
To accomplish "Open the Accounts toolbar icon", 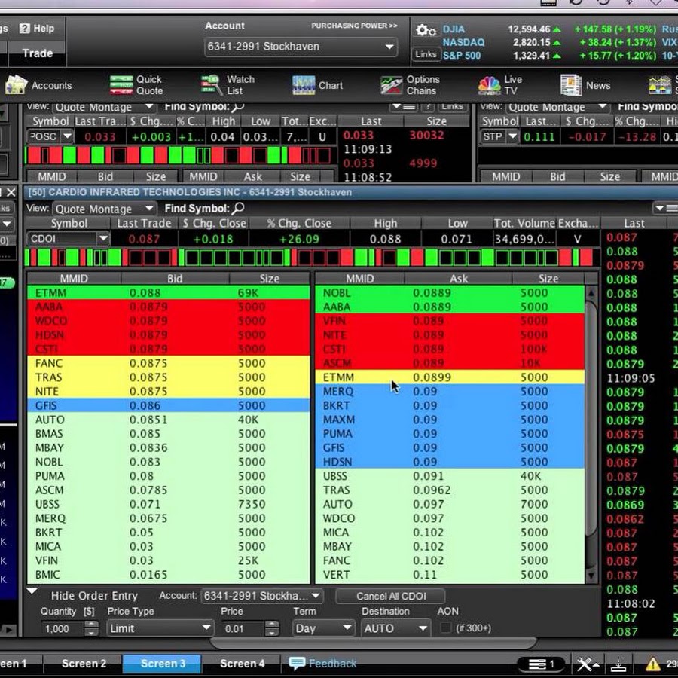I will 38,85.
